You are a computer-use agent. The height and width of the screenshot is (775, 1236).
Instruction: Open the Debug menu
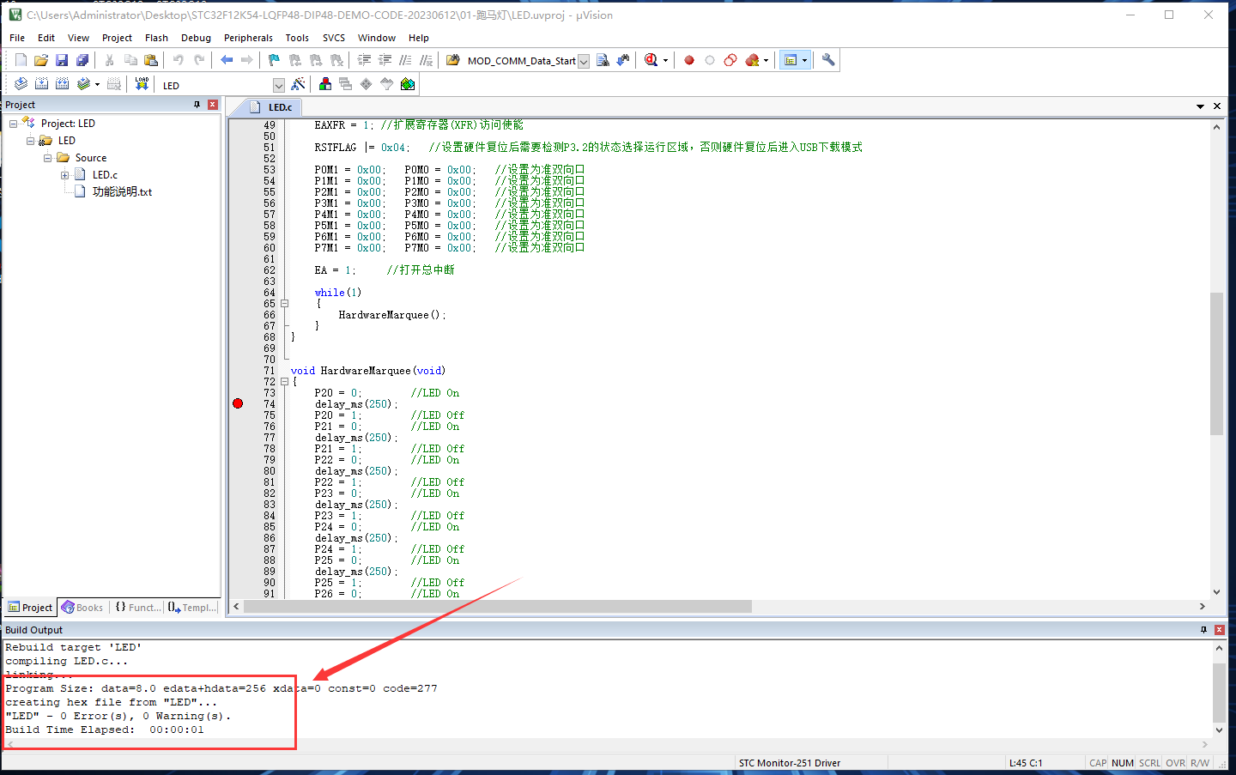(196, 38)
